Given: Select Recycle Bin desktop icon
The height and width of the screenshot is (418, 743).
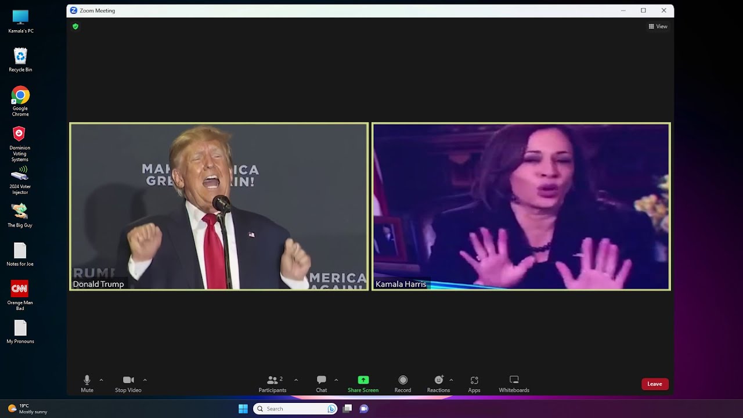Looking at the screenshot, I should pyautogui.click(x=20, y=60).
